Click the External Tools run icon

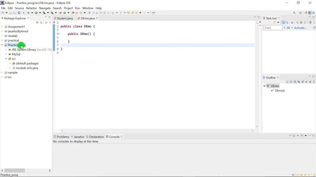click(x=52, y=13)
